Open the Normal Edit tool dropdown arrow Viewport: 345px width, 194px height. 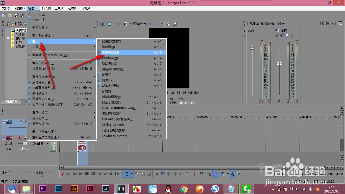132,174
